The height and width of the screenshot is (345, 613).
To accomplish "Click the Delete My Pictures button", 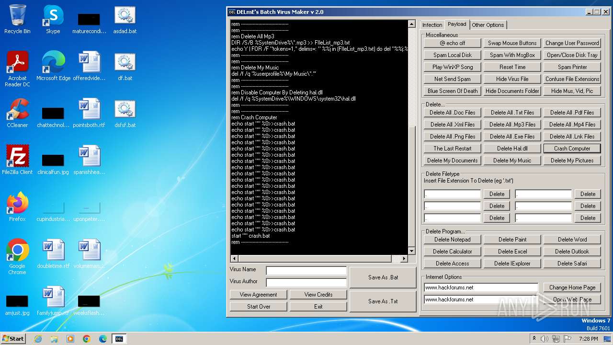I will 572,161.
